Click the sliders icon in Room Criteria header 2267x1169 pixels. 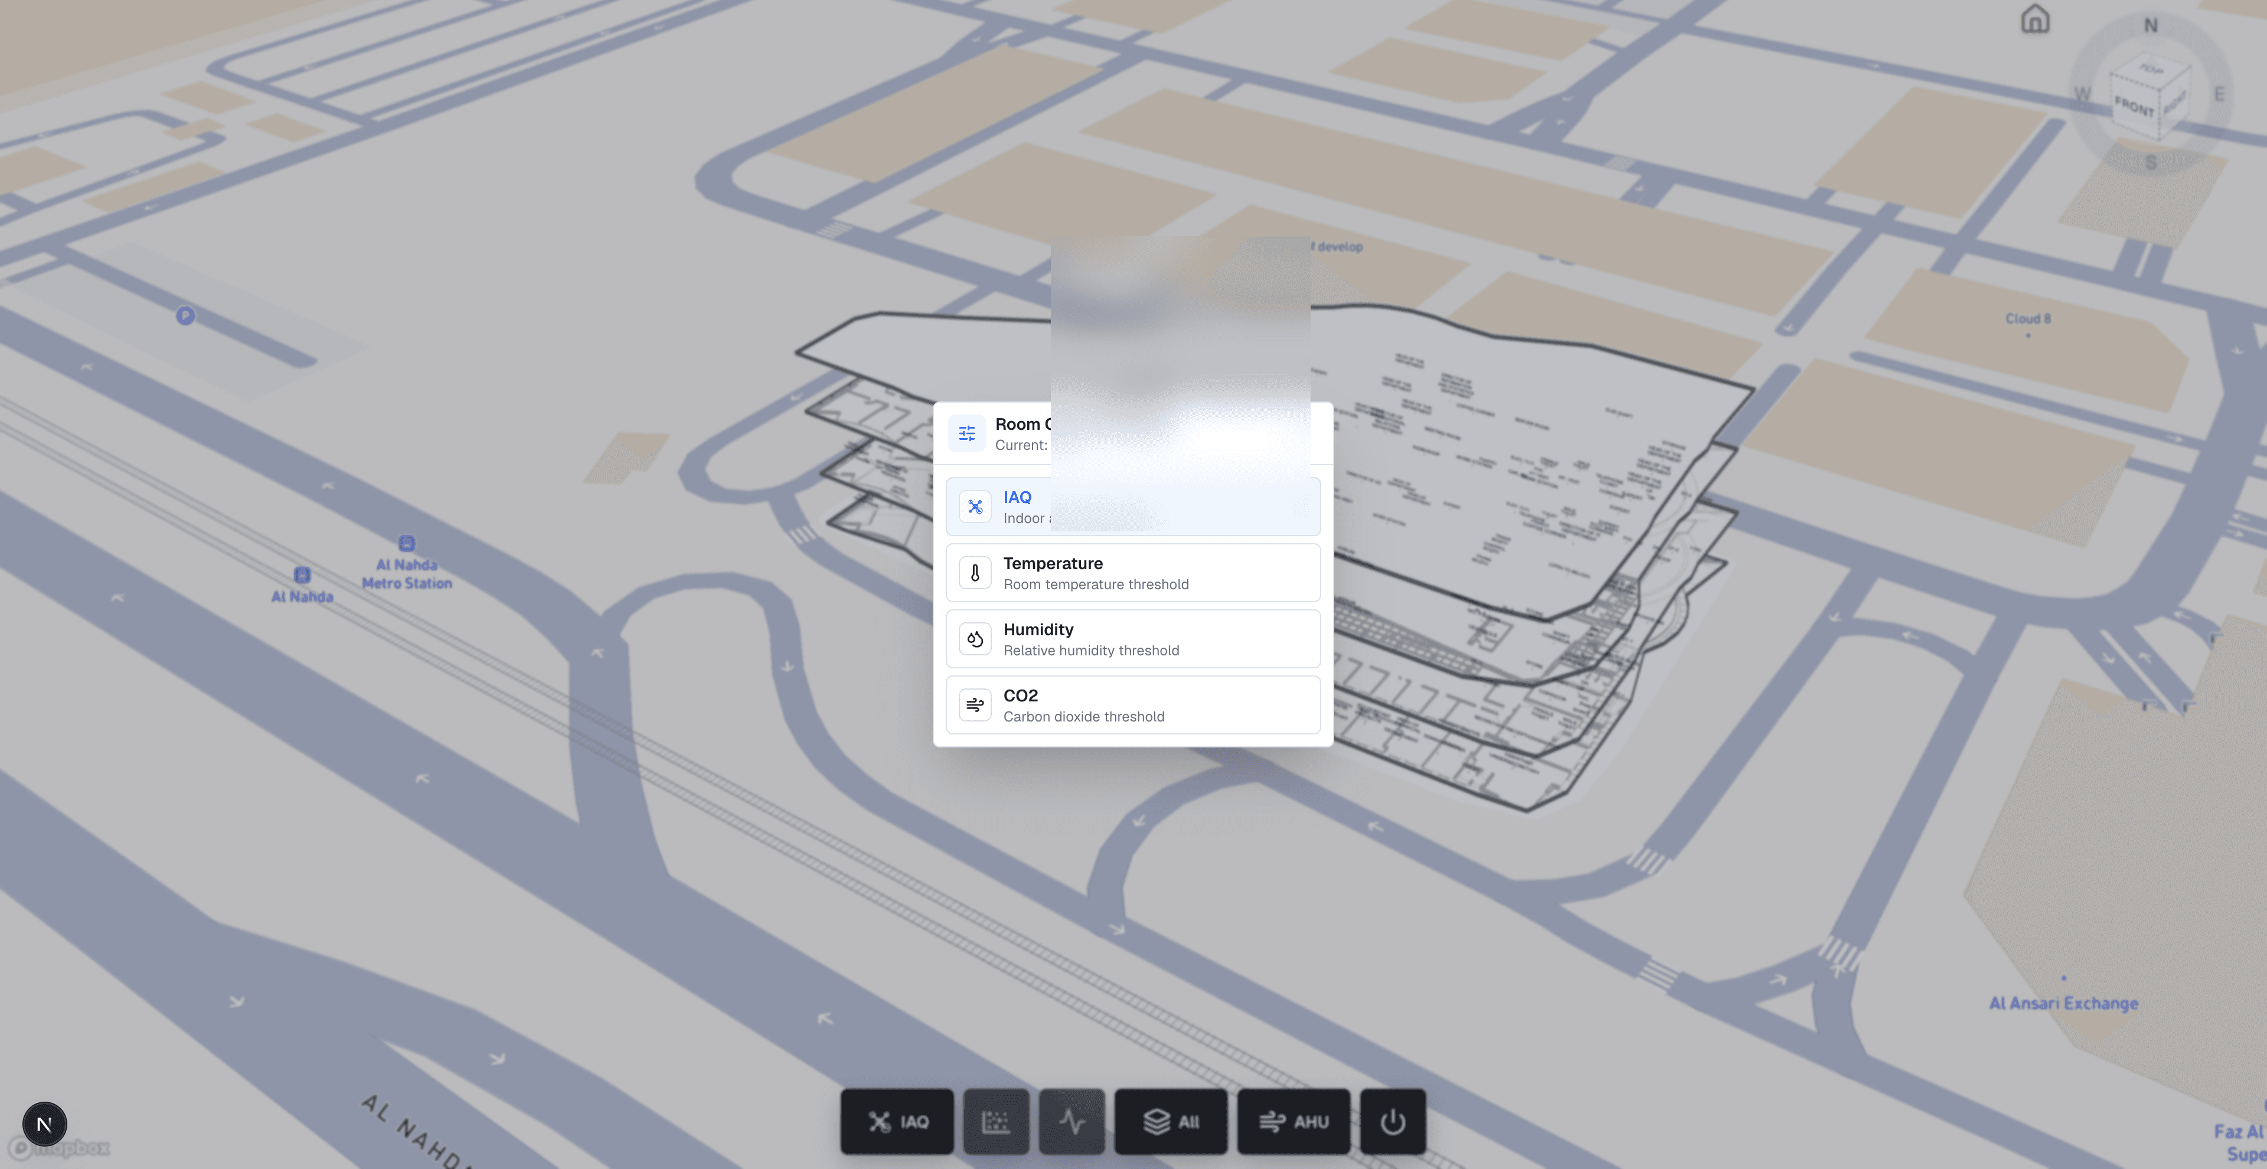point(967,433)
